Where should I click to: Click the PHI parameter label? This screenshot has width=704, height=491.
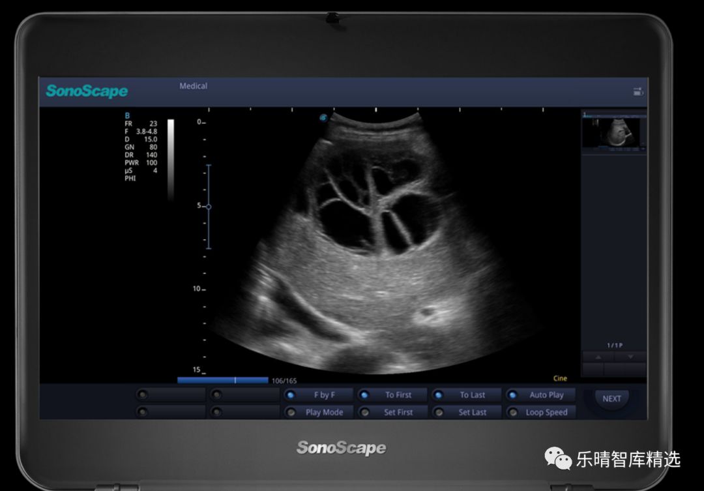130,179
